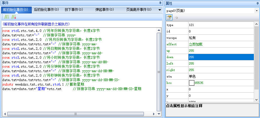The width and height of the screenshot is (260, 118).
Task: Click the grayed icon beside property page button
Action: pos(176,17)
